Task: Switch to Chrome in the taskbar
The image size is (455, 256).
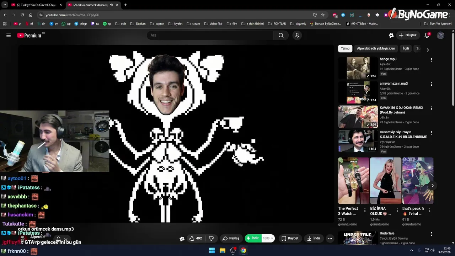Action: (243, 250)
